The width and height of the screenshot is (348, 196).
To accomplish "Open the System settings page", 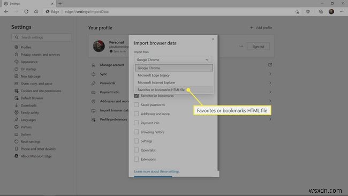I will point(26,134).
